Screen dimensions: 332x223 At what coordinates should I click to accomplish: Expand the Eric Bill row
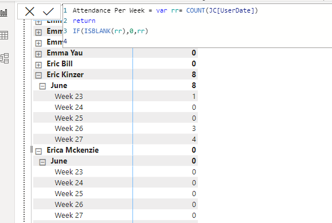click(x=38, y=65)
